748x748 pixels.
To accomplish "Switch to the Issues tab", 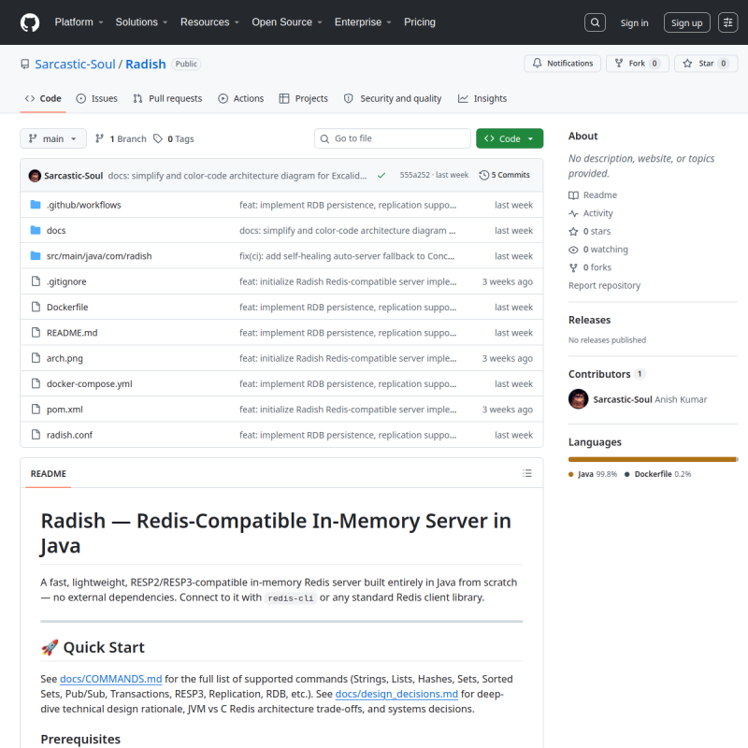I will click(97, 98).
